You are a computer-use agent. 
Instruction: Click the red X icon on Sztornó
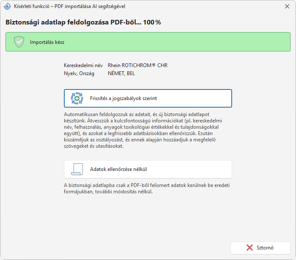click(249, 248)
